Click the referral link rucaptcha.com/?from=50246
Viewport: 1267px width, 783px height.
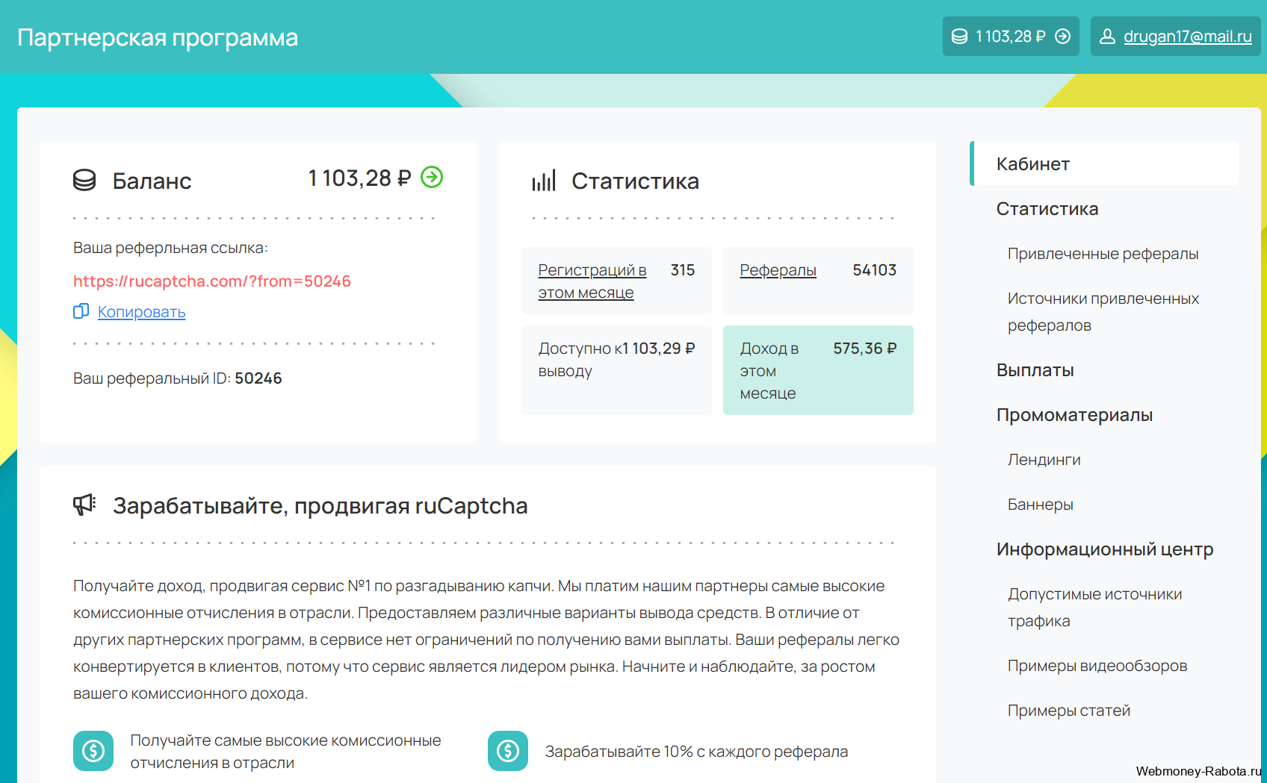tap(212, 281)
